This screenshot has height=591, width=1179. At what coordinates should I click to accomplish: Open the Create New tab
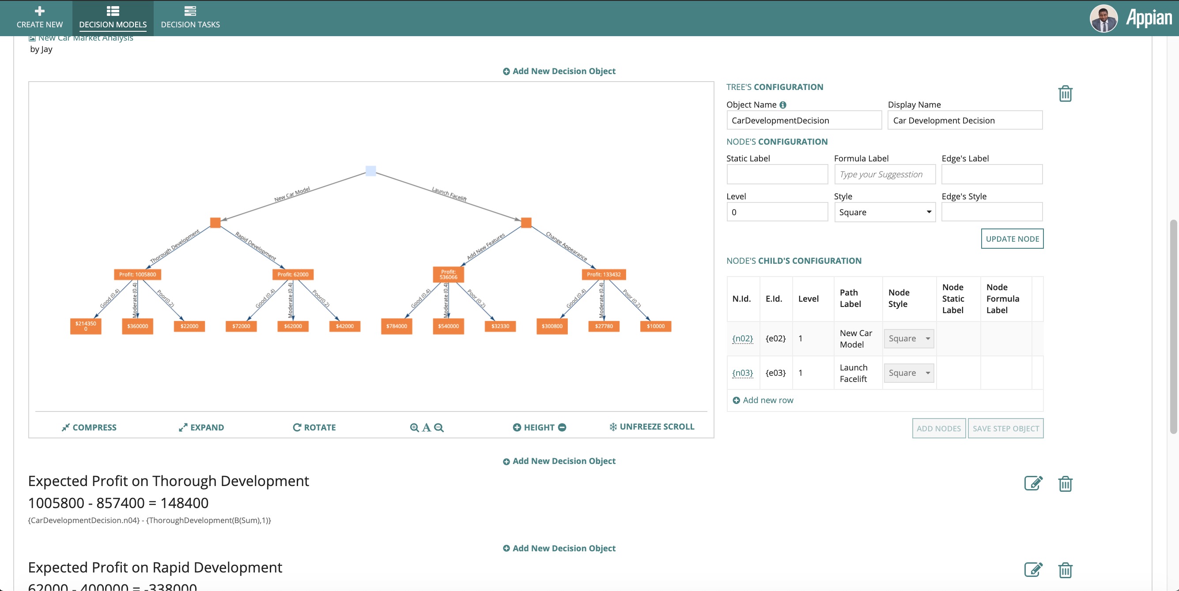39,17
